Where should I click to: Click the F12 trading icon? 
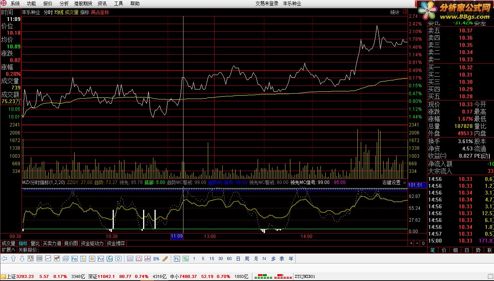click(x=101, y=259)
